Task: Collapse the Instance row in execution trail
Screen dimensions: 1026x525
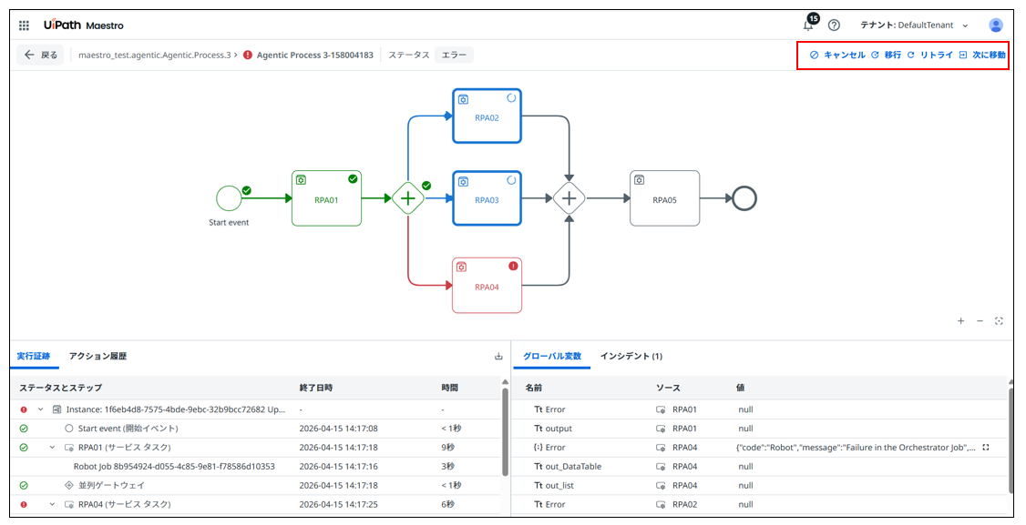Action: (40, 409)
